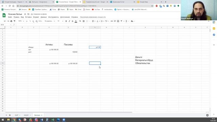
Task: Open File Explorer from the taskbar
Action: tap(8, 120)
